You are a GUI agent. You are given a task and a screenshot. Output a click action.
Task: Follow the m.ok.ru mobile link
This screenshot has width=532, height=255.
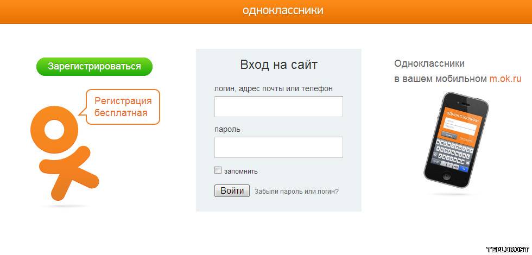click(x=505, y=79)
